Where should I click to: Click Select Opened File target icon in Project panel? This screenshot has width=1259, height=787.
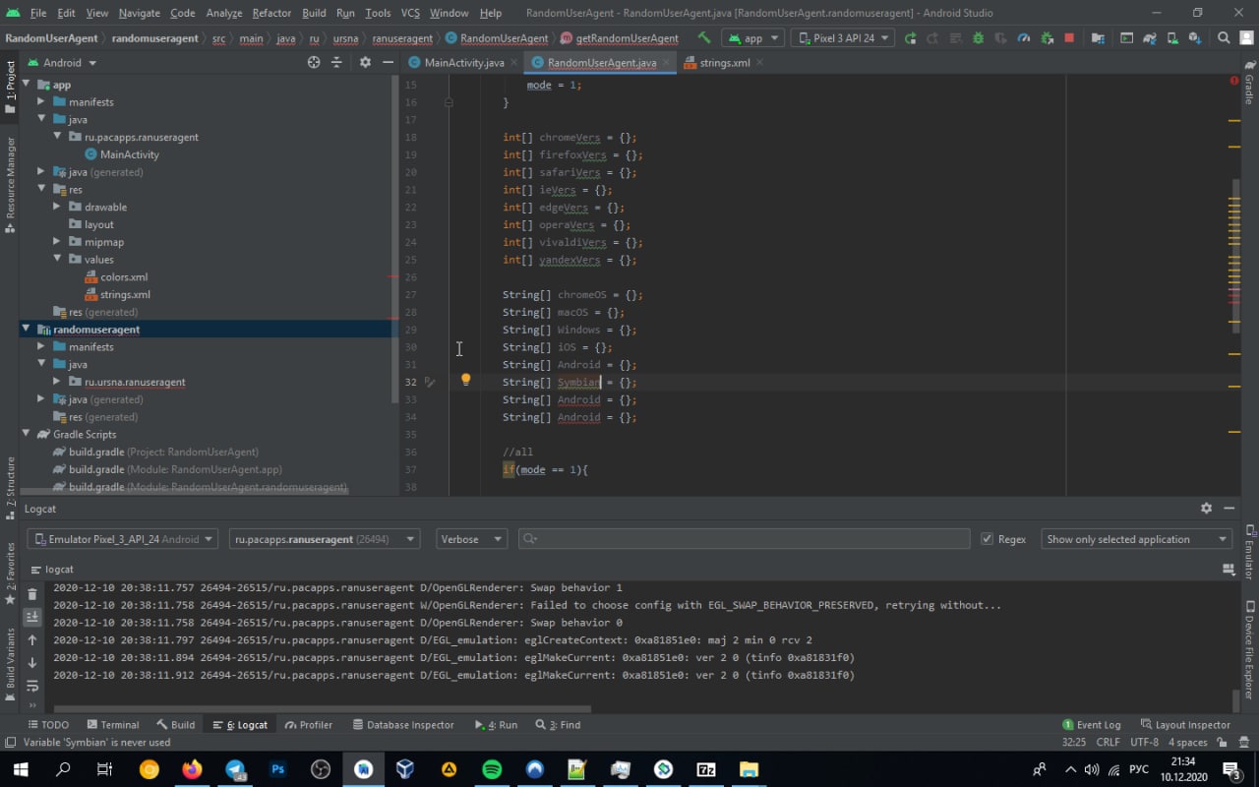(x=314, y=62)
